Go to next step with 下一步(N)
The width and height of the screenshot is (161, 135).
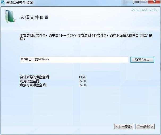click(x=145, y=126)
